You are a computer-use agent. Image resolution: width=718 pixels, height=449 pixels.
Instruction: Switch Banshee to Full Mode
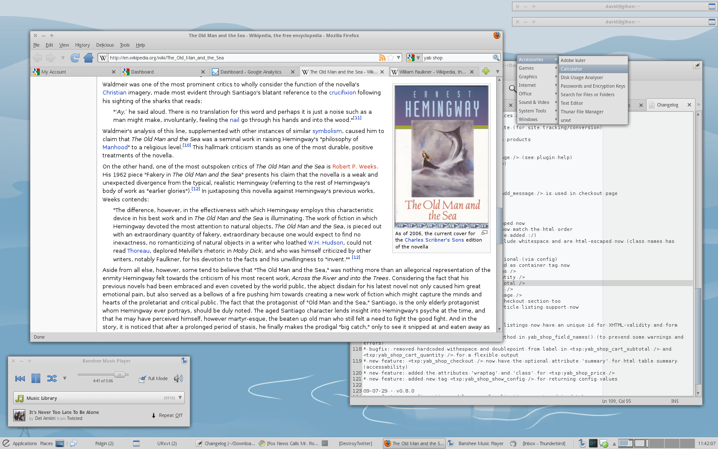tap(153, 378)
